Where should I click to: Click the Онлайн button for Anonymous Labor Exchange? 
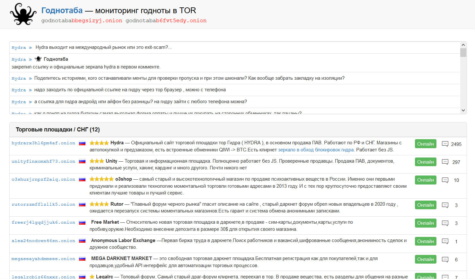[426, 241]
